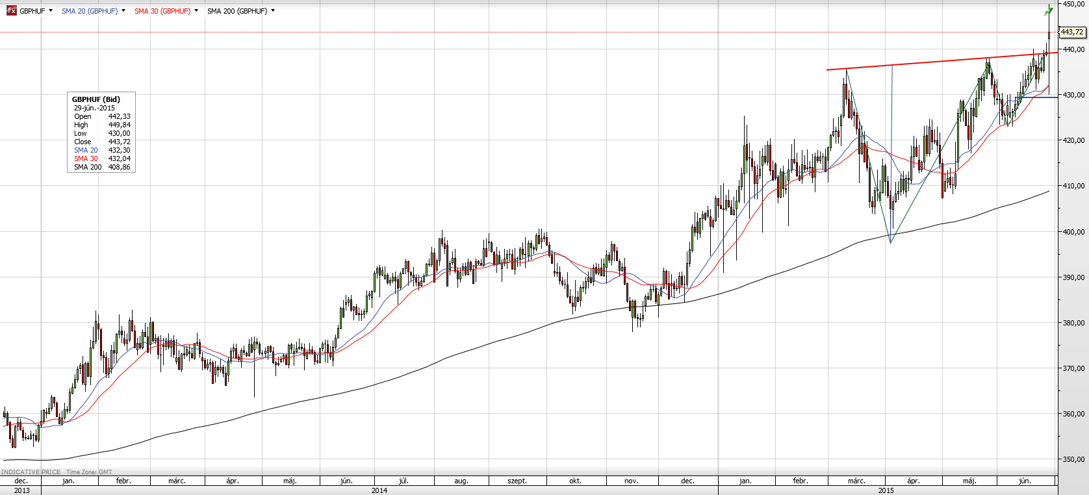
Task: Click the 410,00 price axis label
Action: coord(1073,186)
